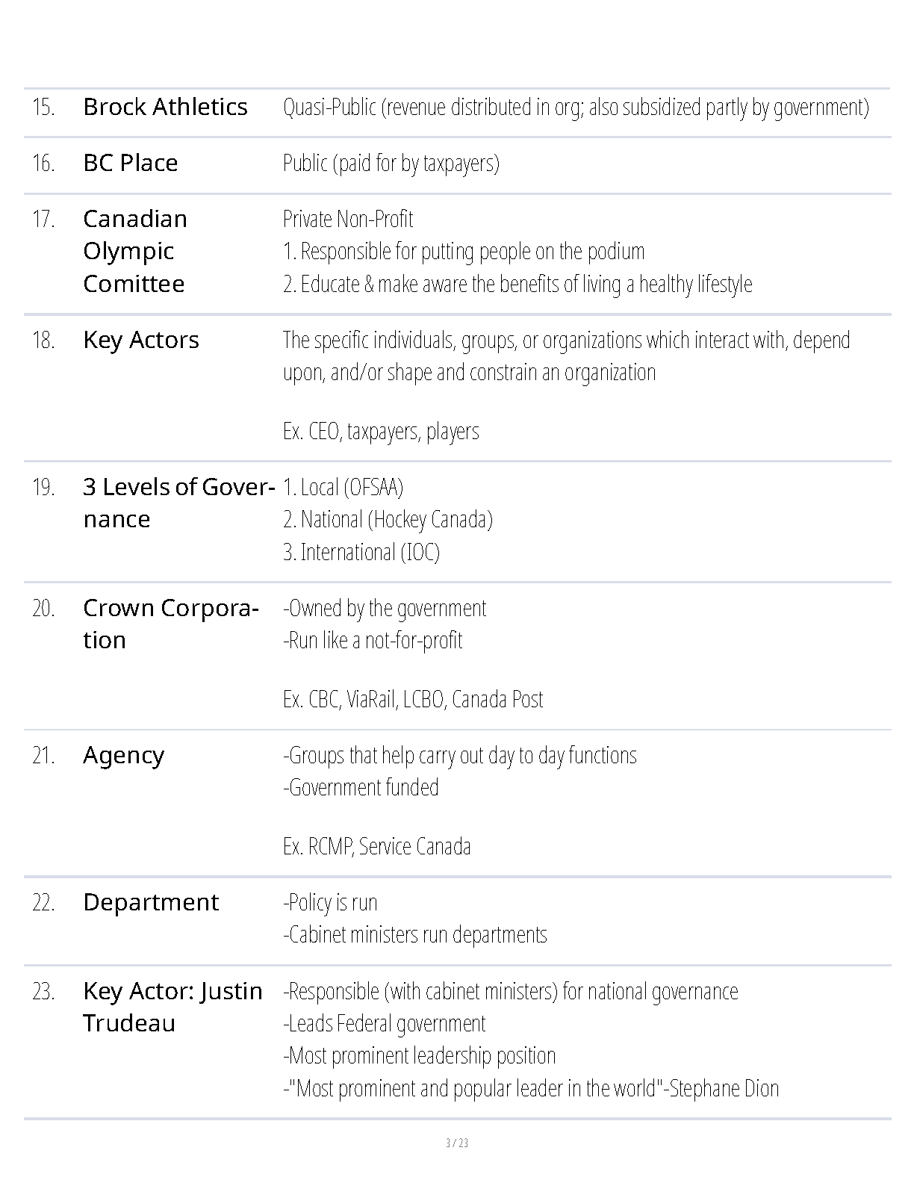The width and height of the screenshot is (914, 1183).
Task: Click the 'Ex. CBC, ViaRail, LCBO, Canada Post' example
Action: click(x=413, y=700)
